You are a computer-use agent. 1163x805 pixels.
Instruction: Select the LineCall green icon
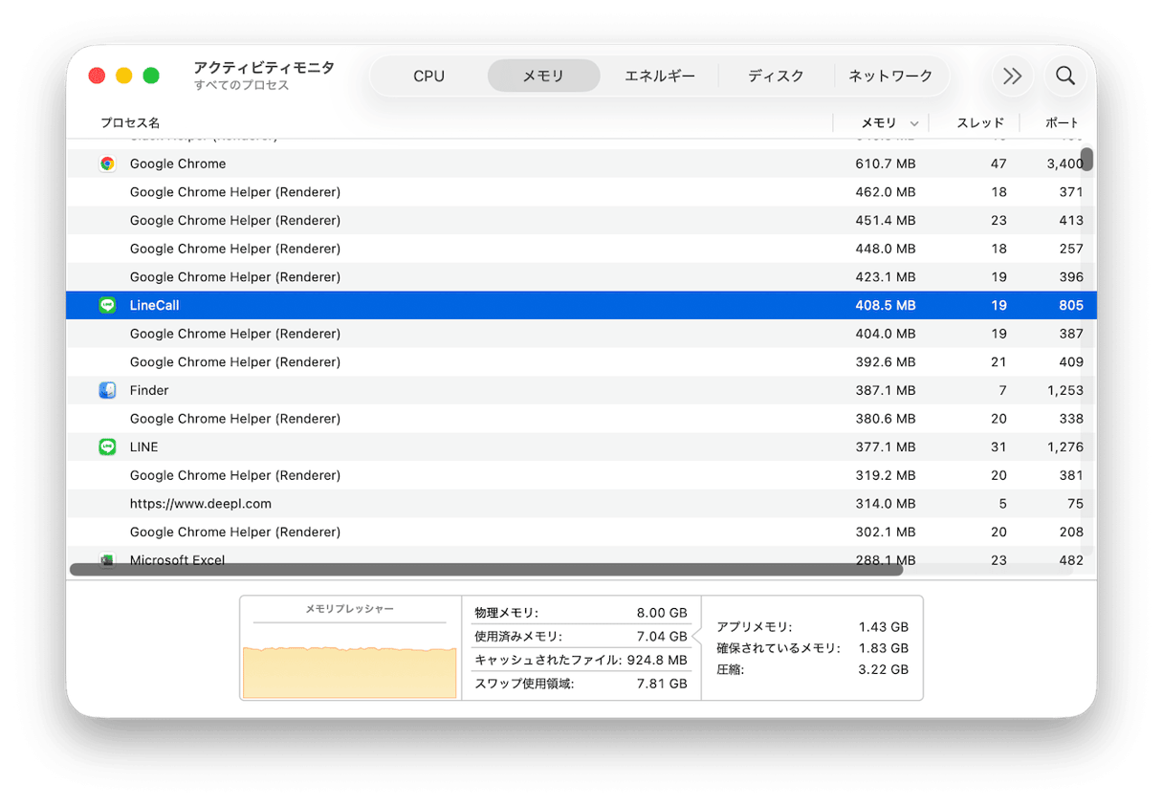(x=107, y=305)
